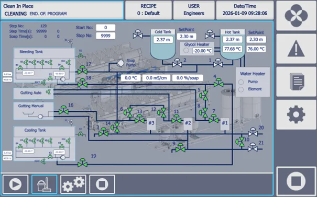Open valve 17 on the Bleeding Tank line
The width and height of the screenshot is (317, 197).
click(x=82, y=70)
